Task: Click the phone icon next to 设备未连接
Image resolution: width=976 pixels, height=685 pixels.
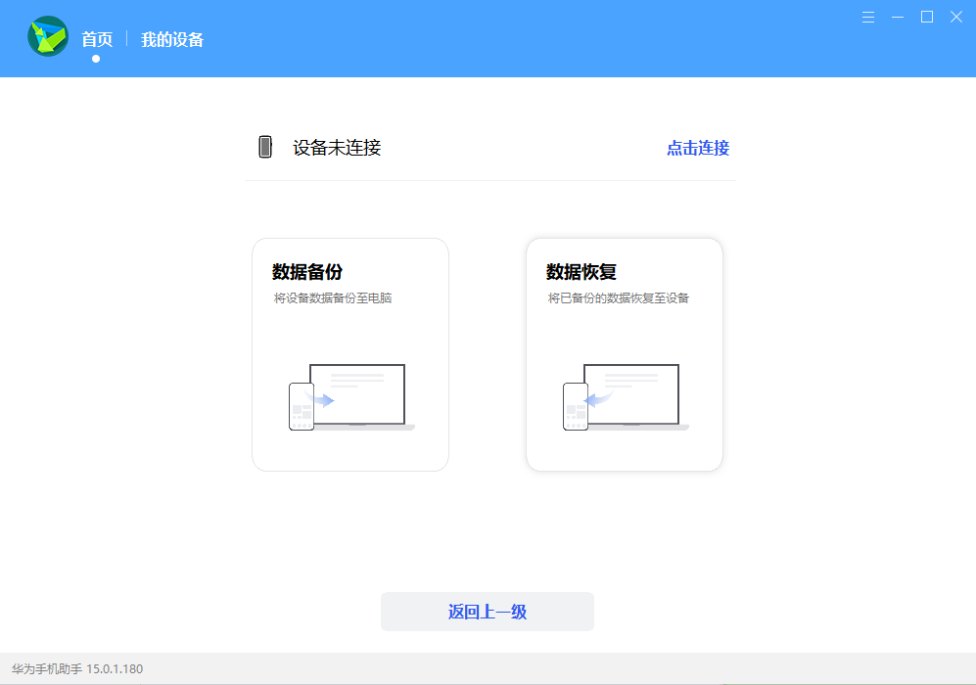Action: point(264,147)
